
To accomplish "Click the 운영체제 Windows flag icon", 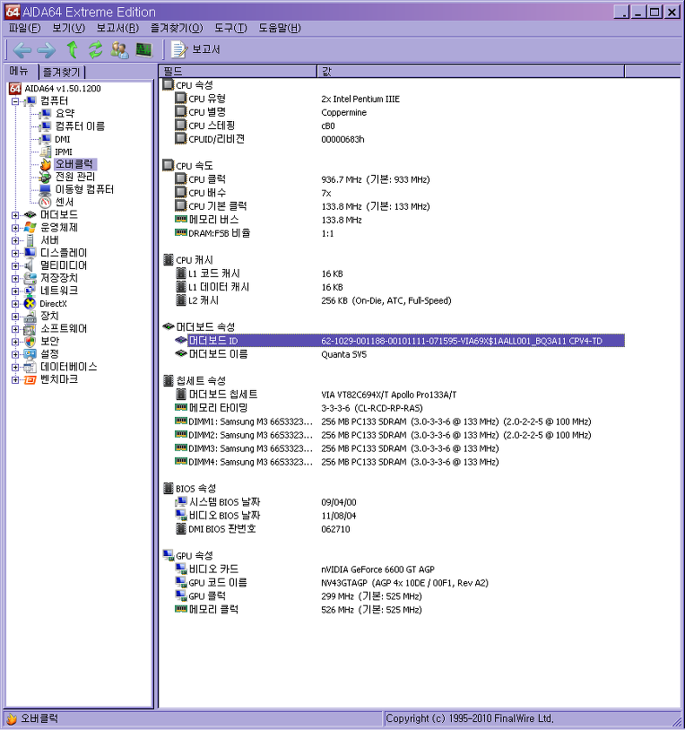I will pos(30,228).
